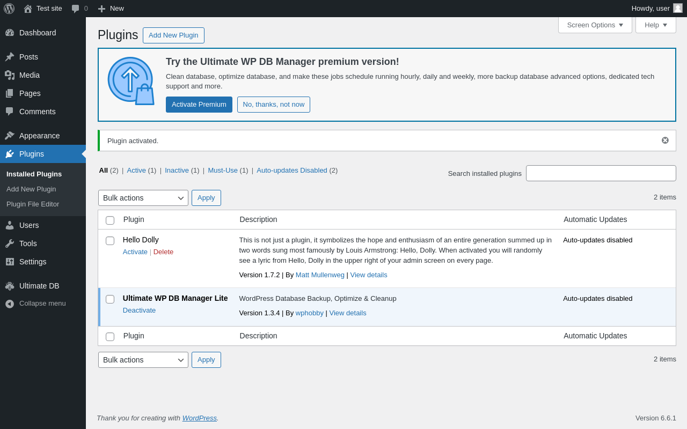Open the wphobby author link
This screenshot has height=429, width=687.
(x=310, y=313)
